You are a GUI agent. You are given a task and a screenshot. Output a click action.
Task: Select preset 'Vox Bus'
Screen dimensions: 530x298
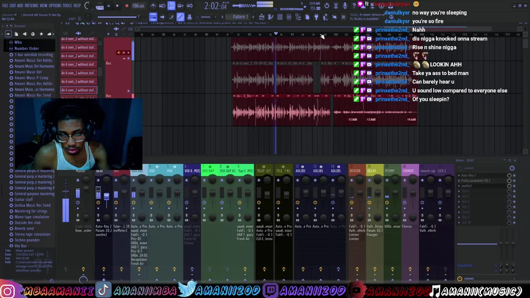pos(21,246)
